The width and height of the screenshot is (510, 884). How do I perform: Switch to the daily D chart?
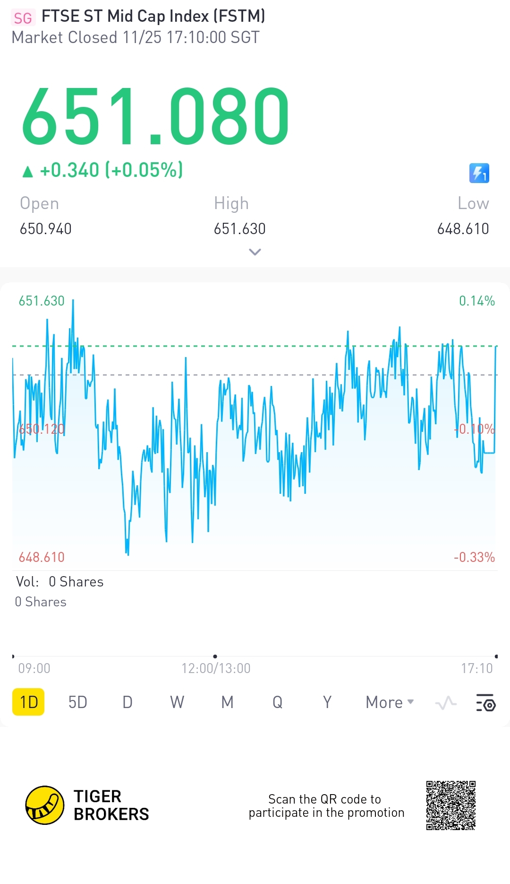tap(127, 702)
